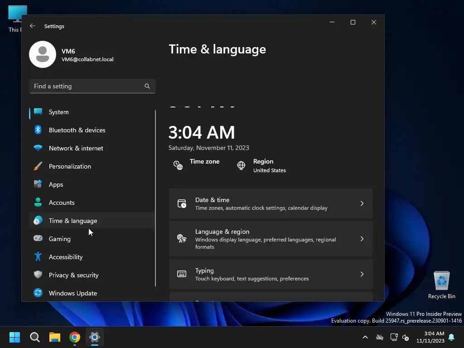Screen dimensions: 464x348
Task: Open Privacy & security settings
Action: click(x=92, y=275)
